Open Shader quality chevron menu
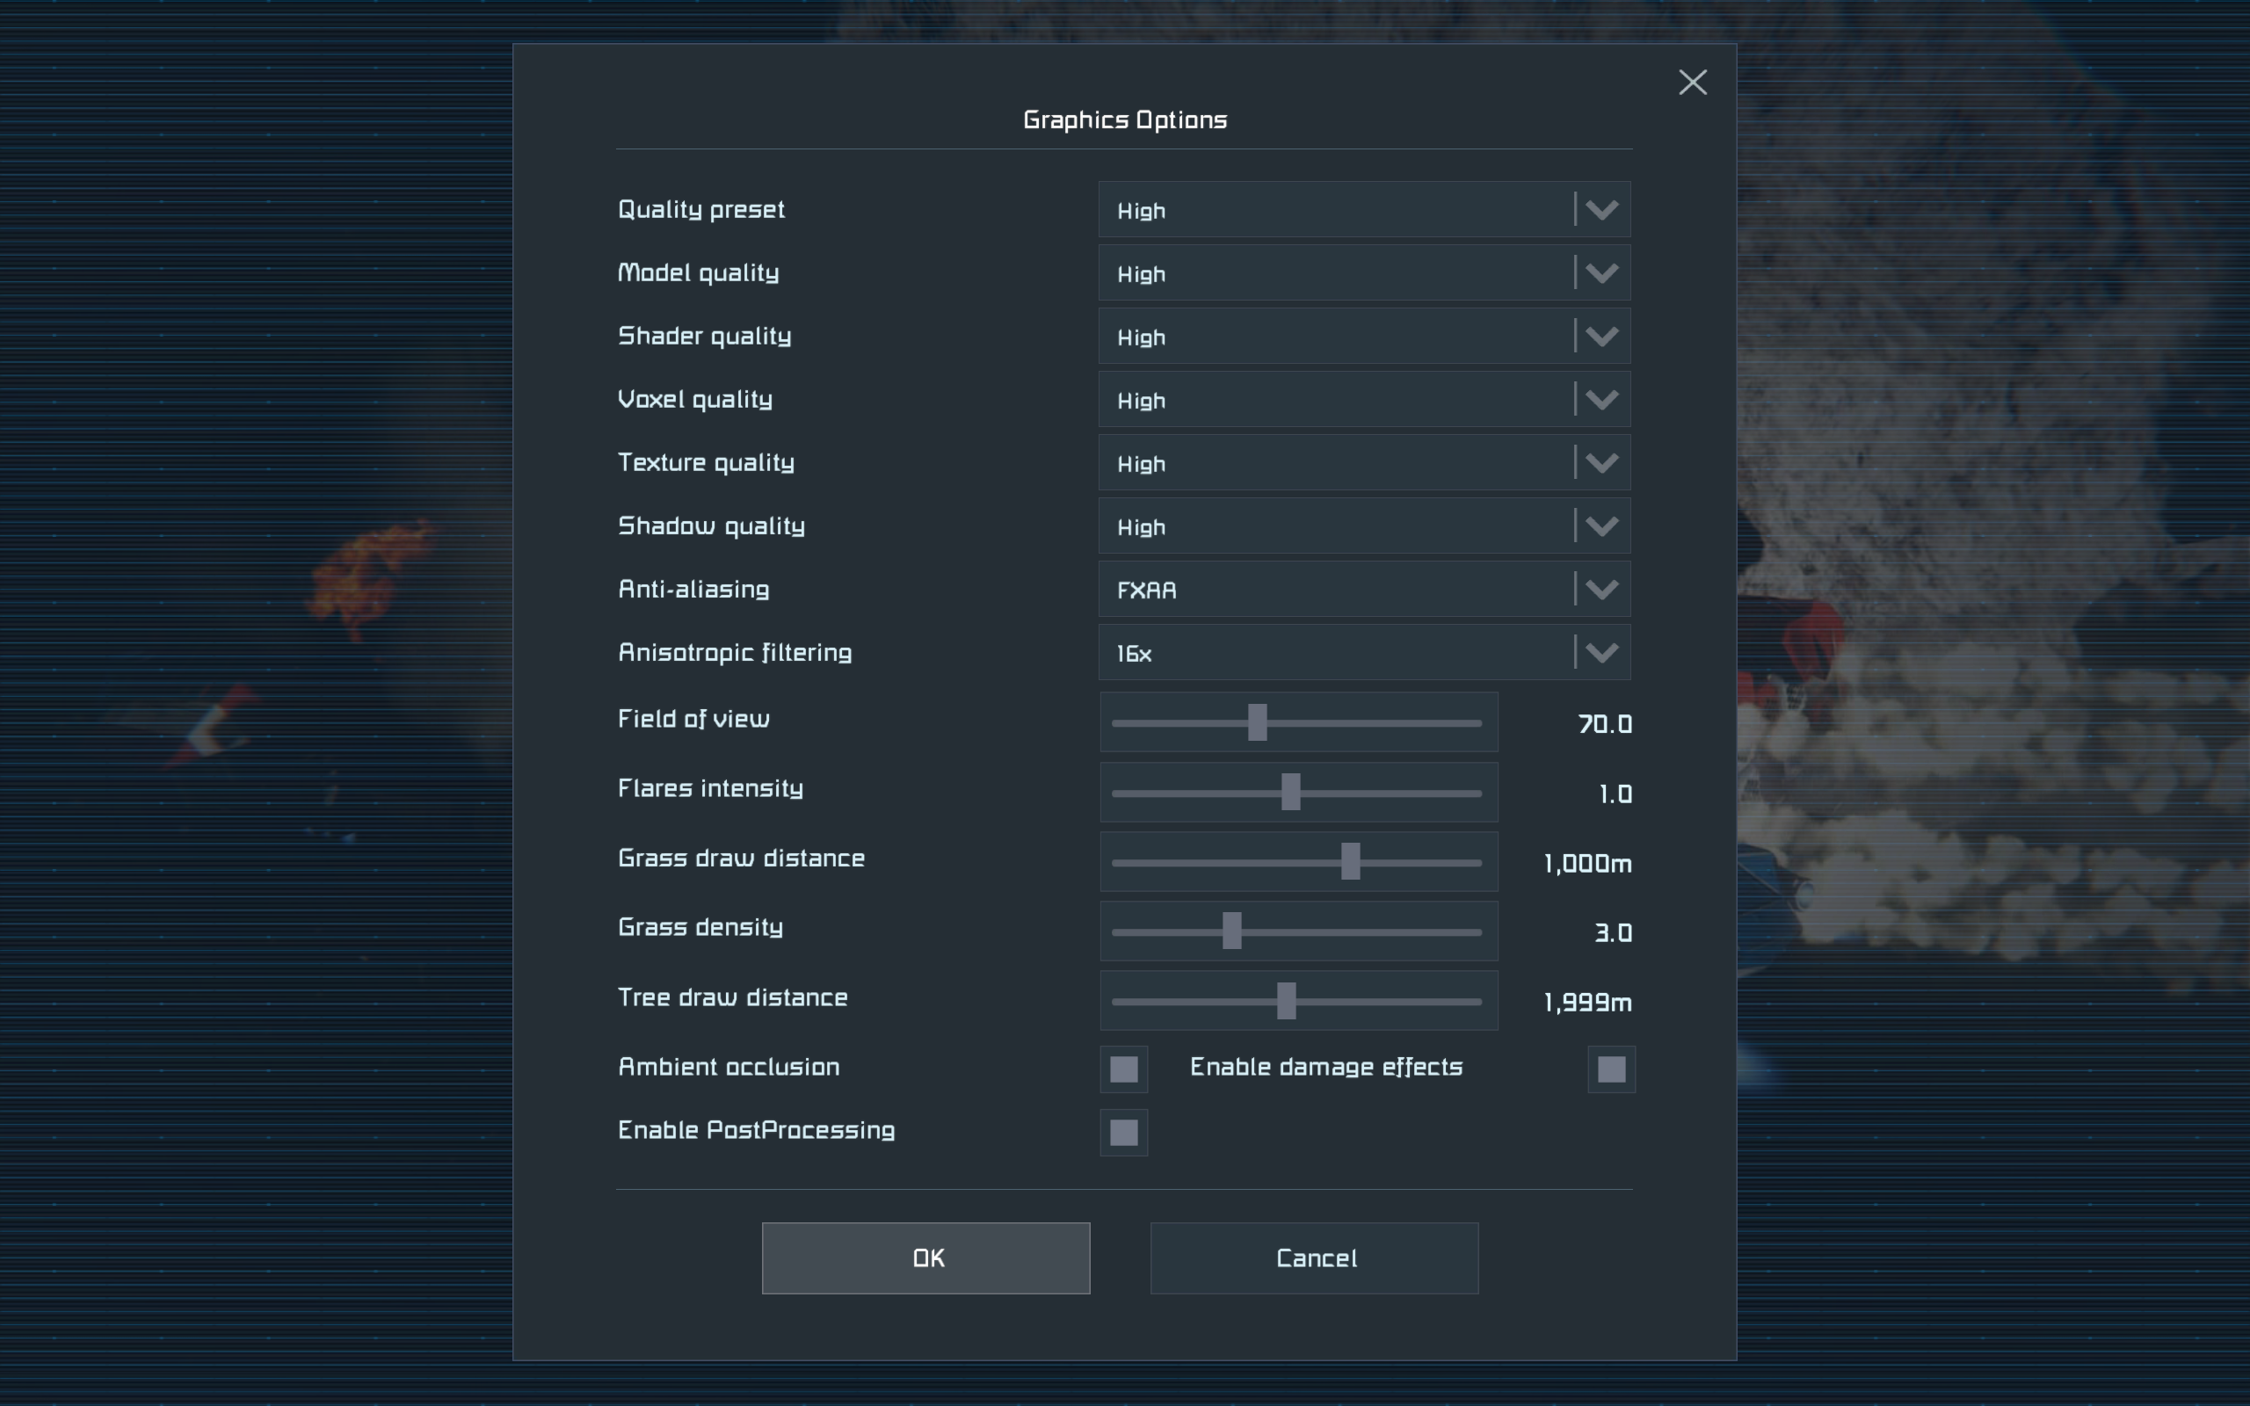The height and width of the screenshot is (1406, 2250). tap(1601, 337)
